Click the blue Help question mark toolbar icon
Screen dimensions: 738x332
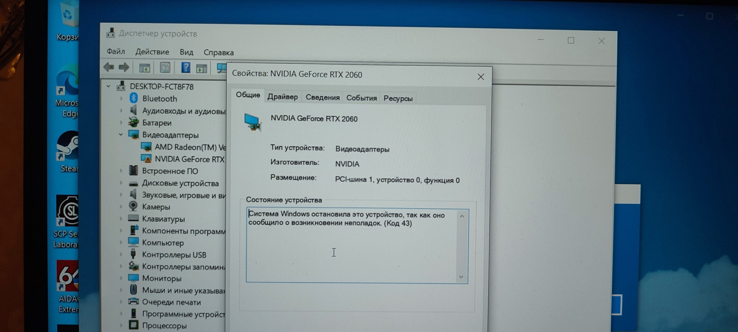tap(186, 68)
